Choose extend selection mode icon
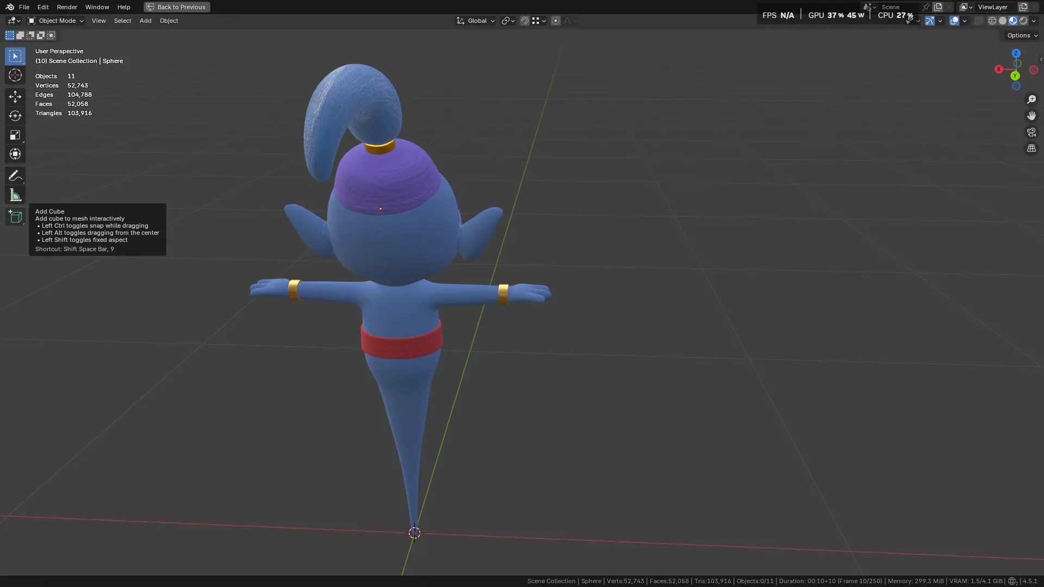 click(x=20, y=35)
